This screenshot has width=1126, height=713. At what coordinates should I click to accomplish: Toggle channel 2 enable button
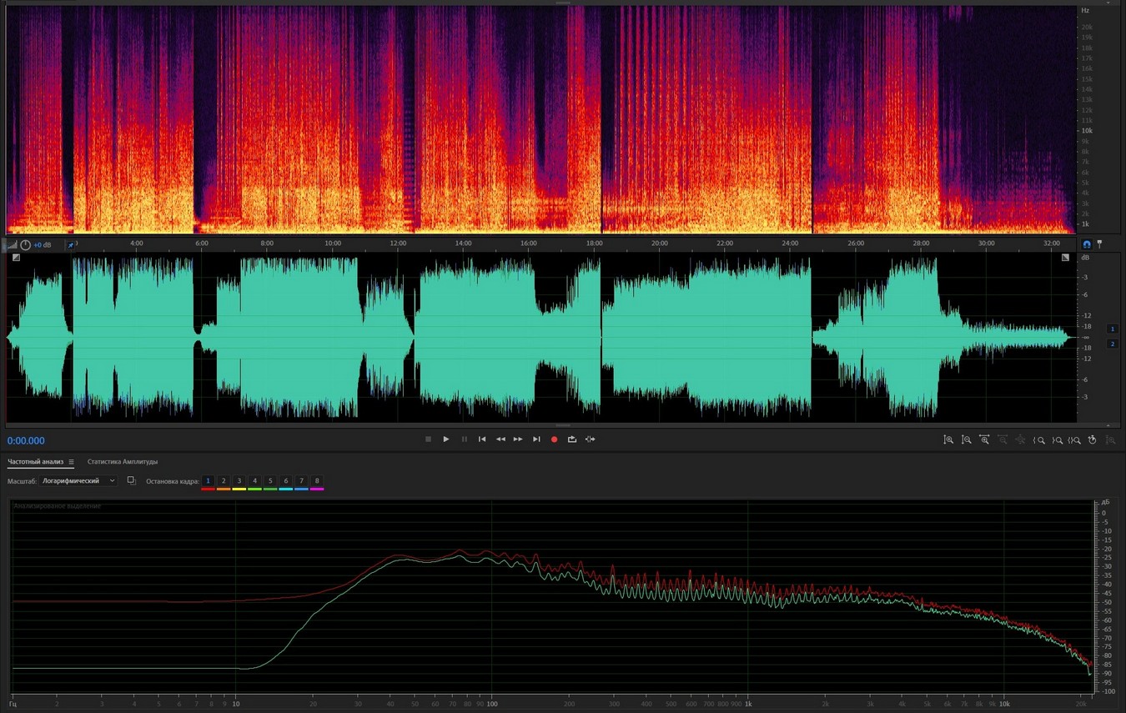coord(1112,344)
